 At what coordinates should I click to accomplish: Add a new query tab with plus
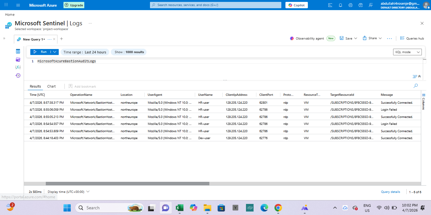pos(62,39)
